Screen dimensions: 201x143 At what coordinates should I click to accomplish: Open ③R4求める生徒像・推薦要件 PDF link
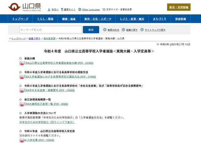pyautogui.click(x=49, y=90)
